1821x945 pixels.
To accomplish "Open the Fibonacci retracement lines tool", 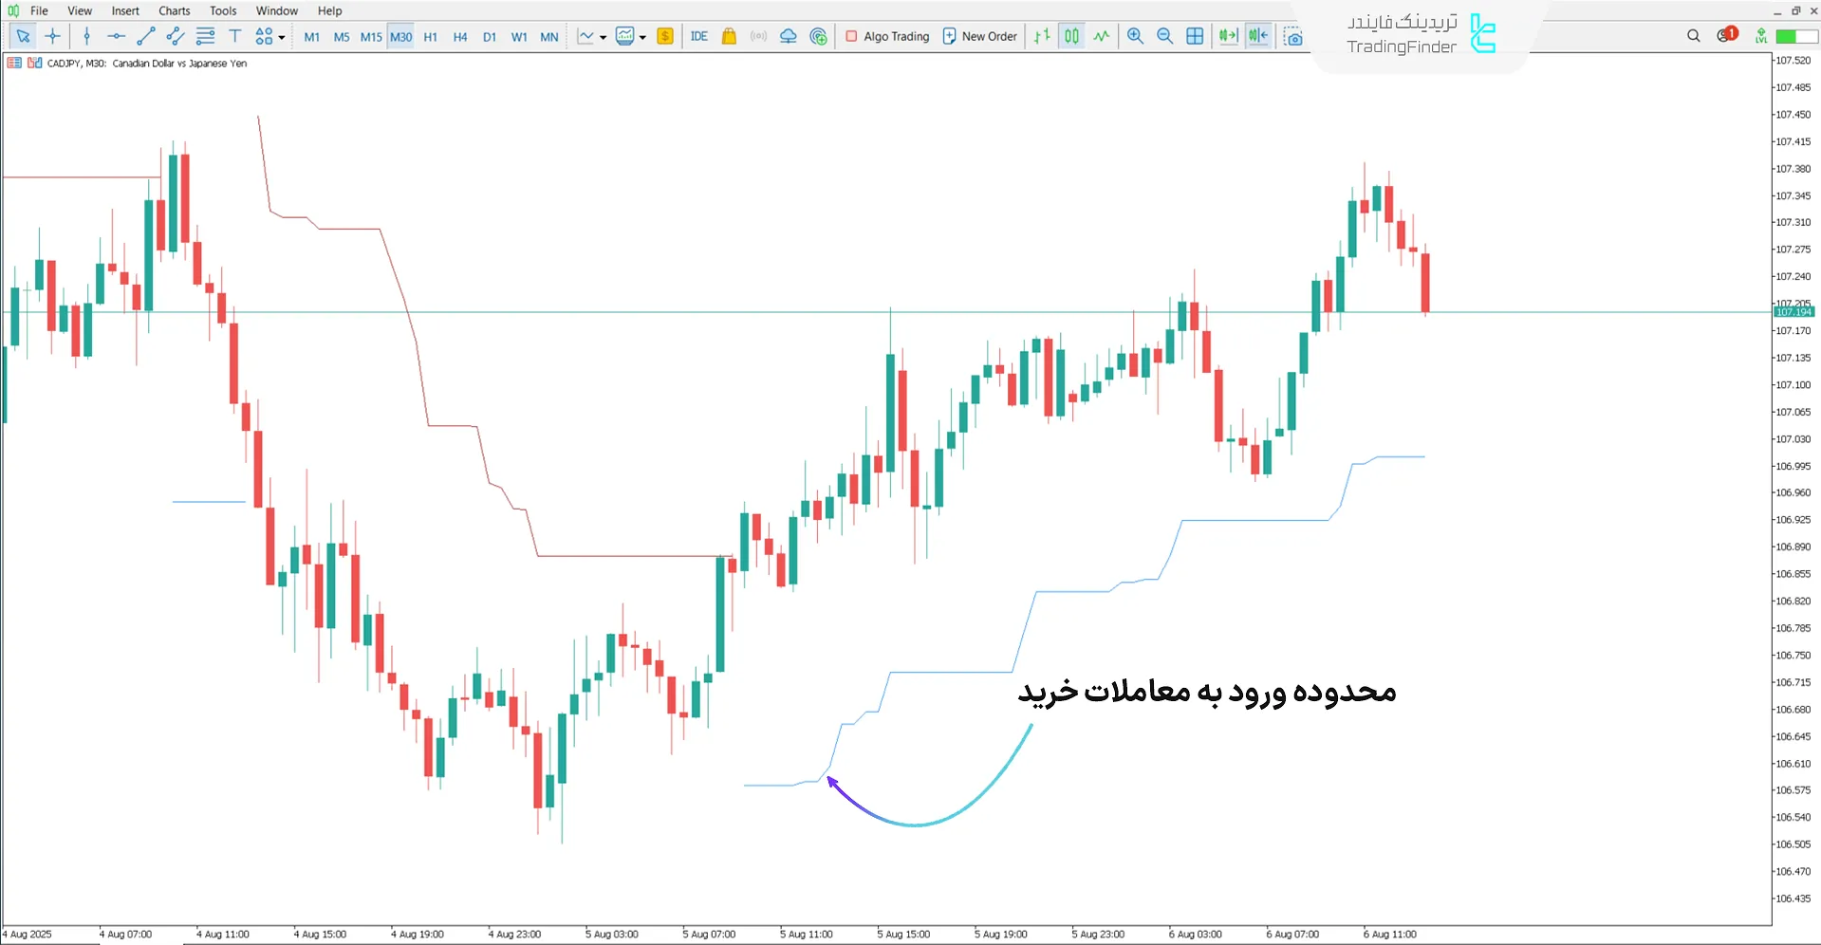I will pos(205,36).
